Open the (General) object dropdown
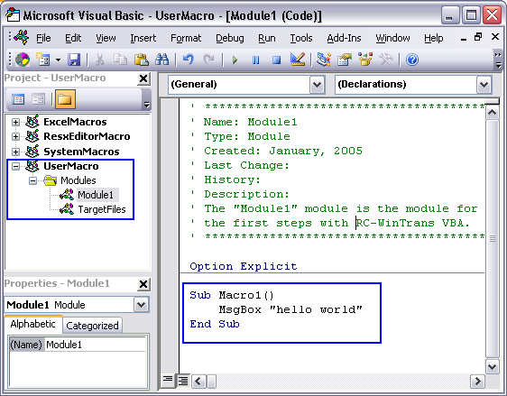Viewport: 507px width, 396px height. click(317, 85)
